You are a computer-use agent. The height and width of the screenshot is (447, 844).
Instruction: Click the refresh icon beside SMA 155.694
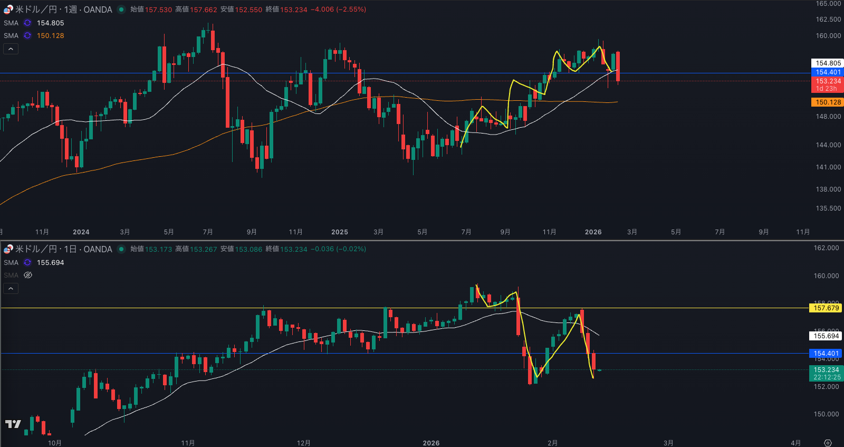tap(27, 263)
